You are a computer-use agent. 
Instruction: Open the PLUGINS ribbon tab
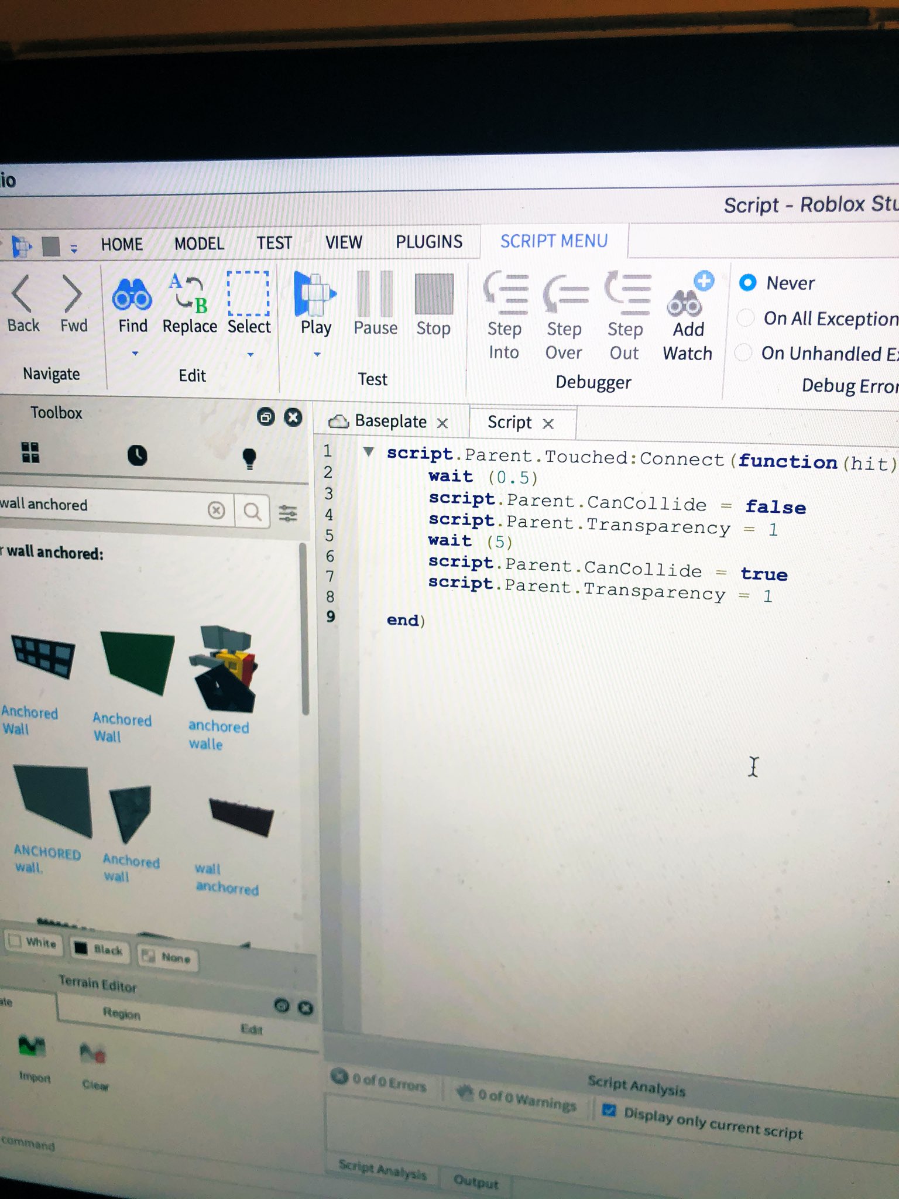point(429,242)
